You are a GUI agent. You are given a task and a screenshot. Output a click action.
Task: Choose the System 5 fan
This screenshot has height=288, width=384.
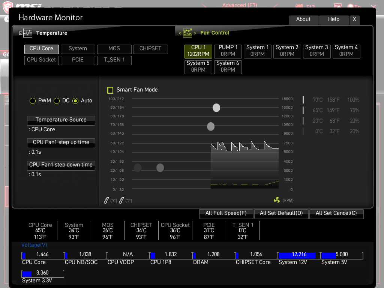198,67
